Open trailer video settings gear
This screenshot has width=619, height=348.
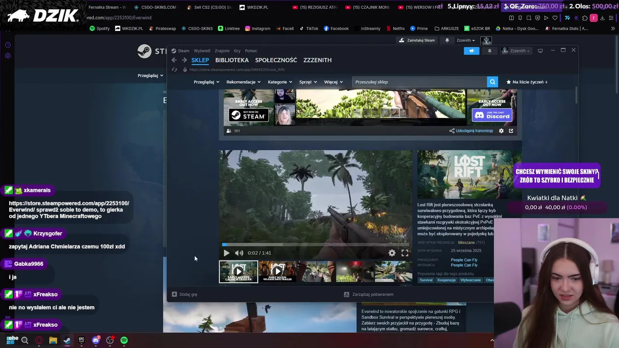click(x=392, y=253)
